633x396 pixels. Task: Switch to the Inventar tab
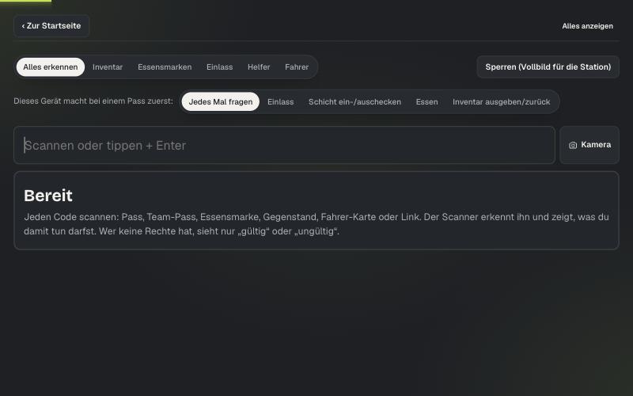pos(108,67)
